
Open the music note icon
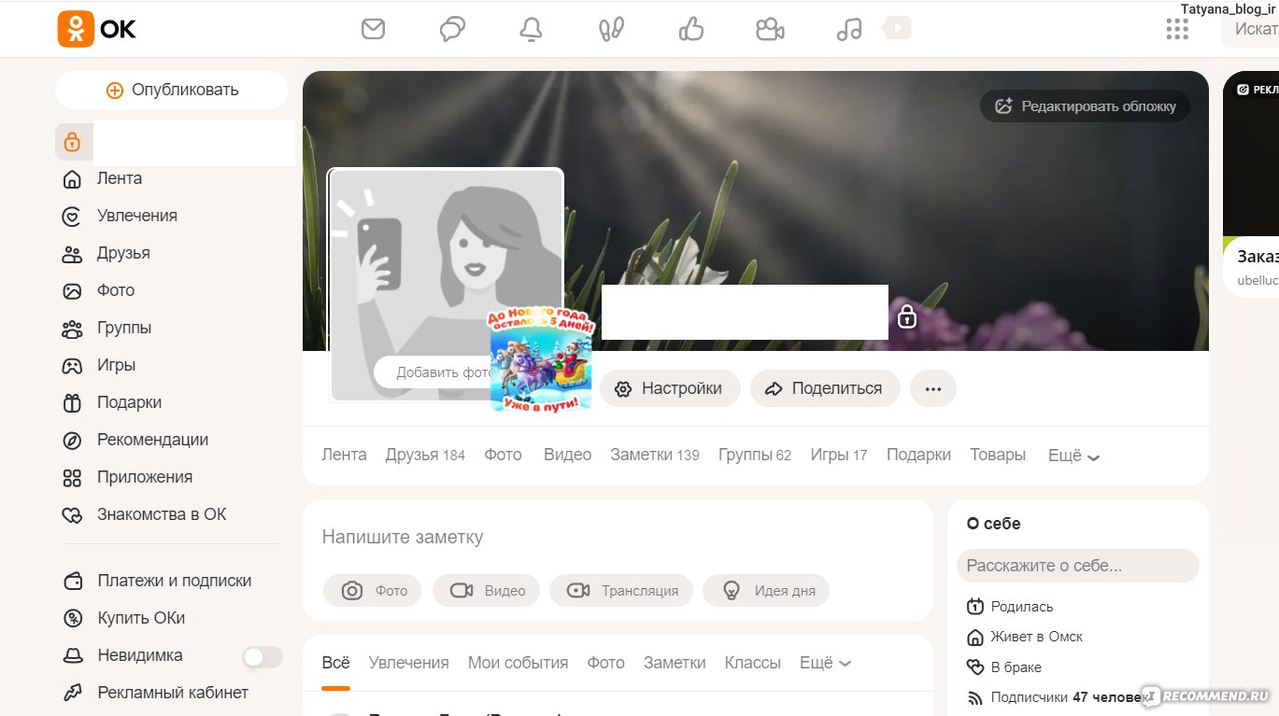[x=848, y=29]
